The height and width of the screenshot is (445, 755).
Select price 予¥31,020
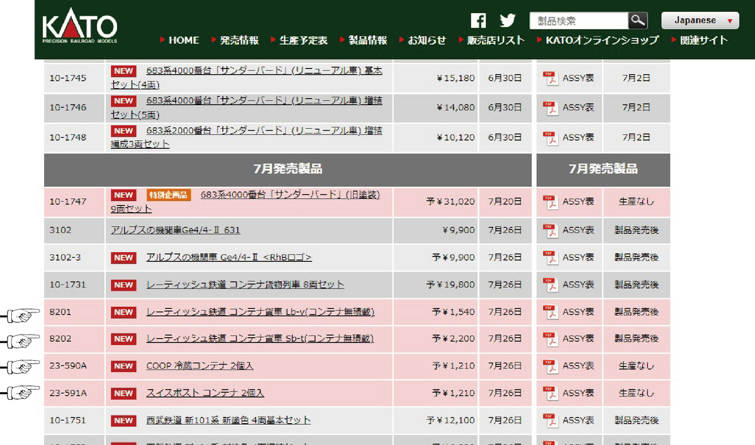point(450,202)
